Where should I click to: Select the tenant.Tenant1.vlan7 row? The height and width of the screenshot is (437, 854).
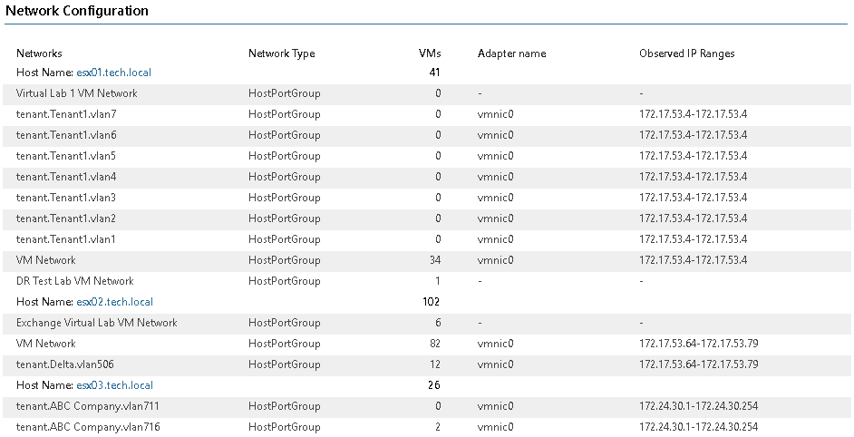click(427, 114)
